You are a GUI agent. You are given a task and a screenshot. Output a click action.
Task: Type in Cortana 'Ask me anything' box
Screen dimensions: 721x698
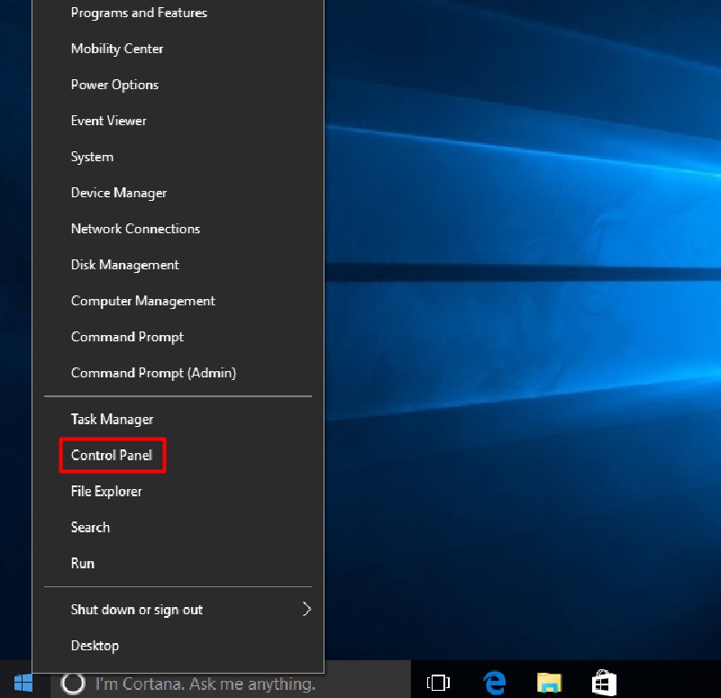coord(205,684)
